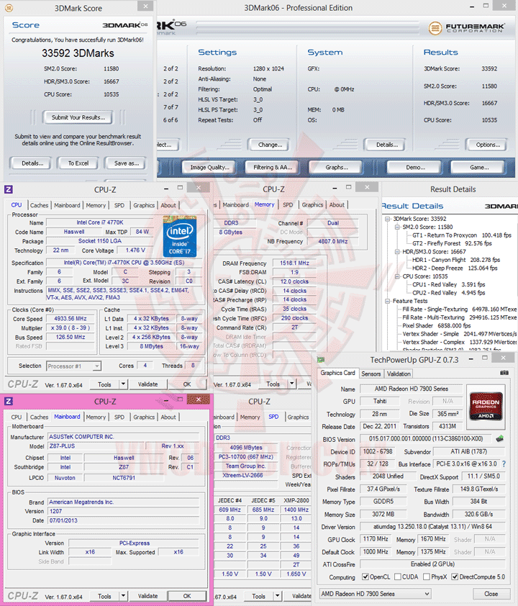Click the Image Quality button

pos(209,168)
